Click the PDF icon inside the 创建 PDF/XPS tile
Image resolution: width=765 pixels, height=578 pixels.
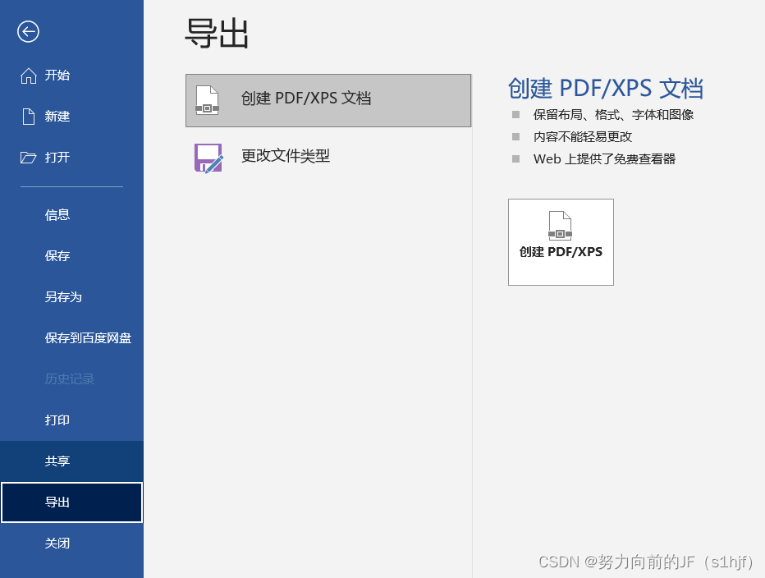[561, 227]
